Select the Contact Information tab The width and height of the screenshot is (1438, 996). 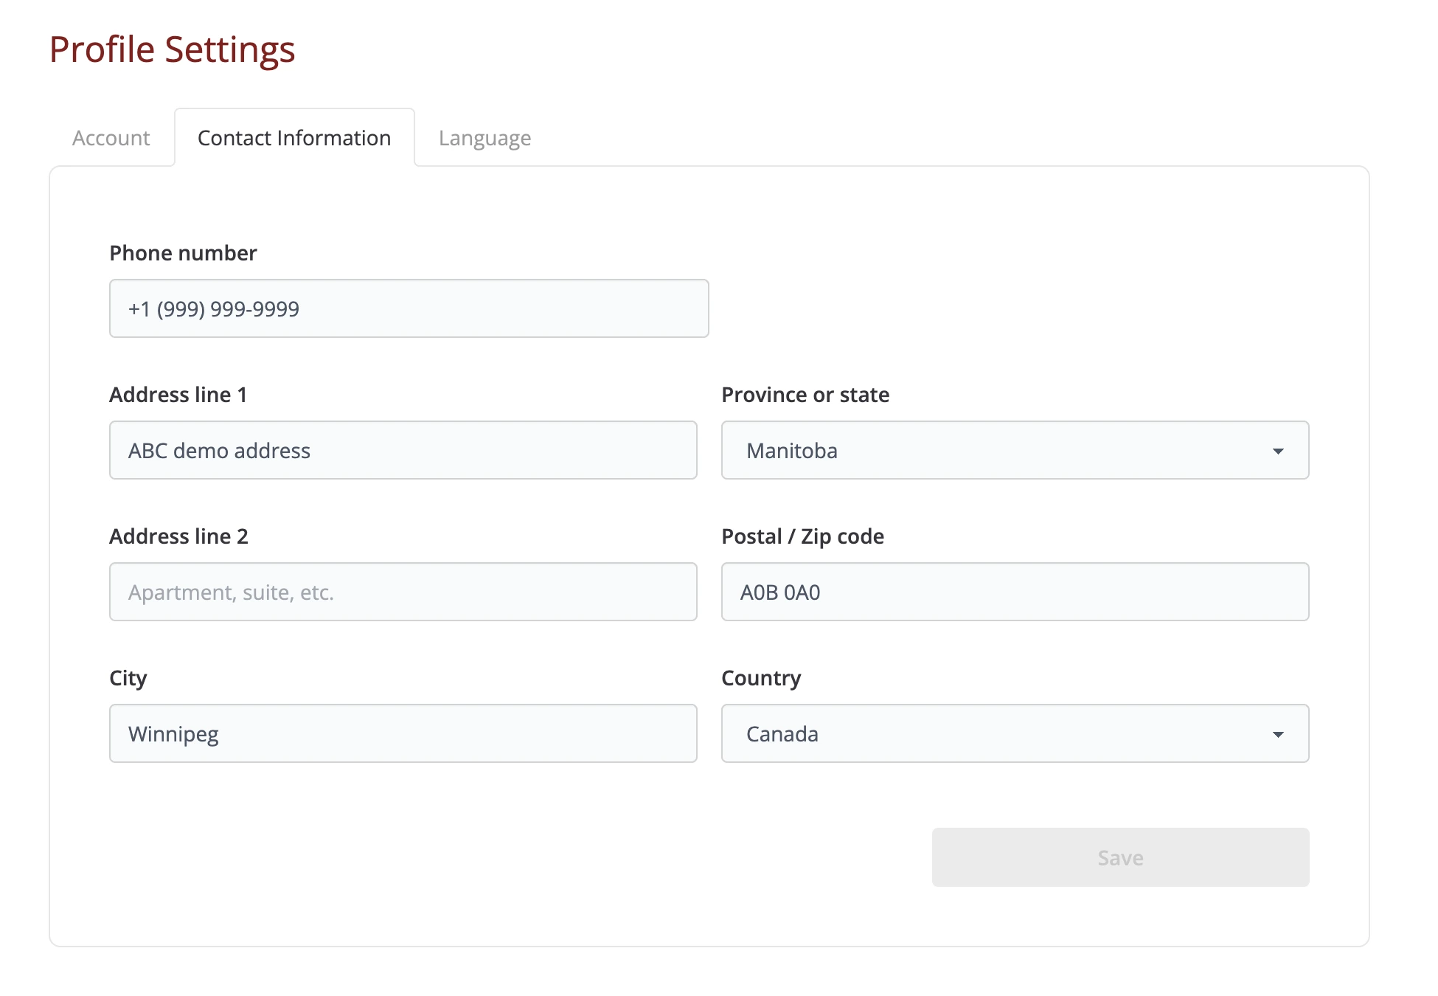294,138
